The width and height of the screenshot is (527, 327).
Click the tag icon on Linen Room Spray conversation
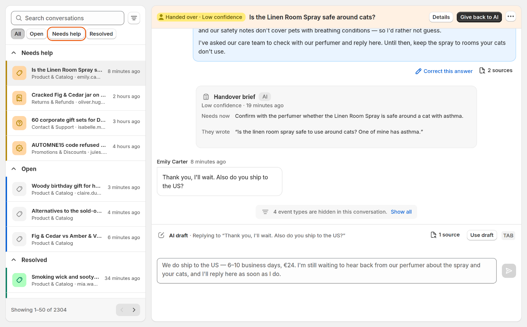[x=19, y=73]
